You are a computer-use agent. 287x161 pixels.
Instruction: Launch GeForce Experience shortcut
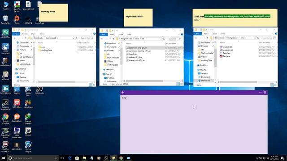pyautogui.click(x=5, y=105)
